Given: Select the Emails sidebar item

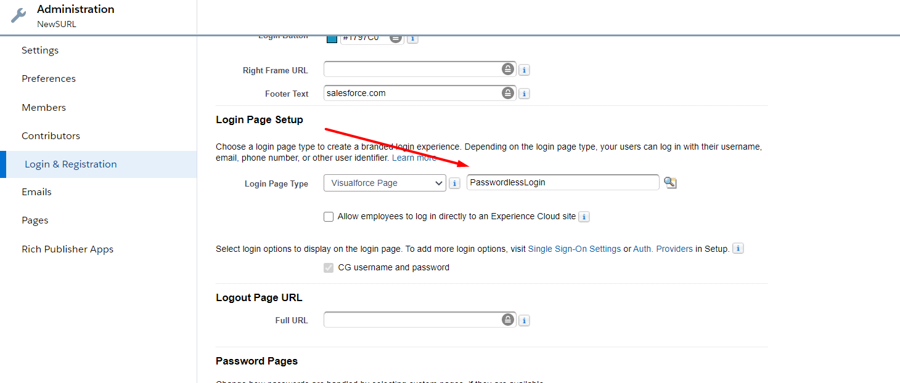Looking at the screenshot, I should click(x=36, y=191).
